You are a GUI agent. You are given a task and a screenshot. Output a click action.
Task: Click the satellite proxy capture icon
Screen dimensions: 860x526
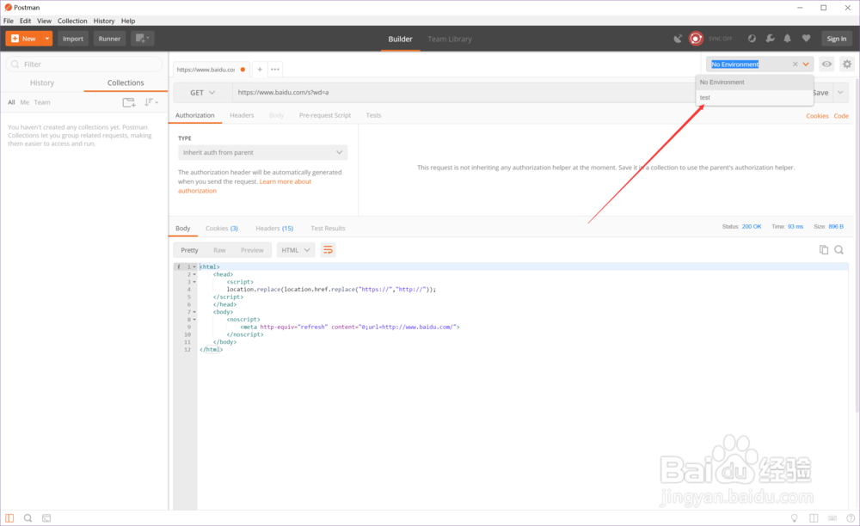pos(679,39)
